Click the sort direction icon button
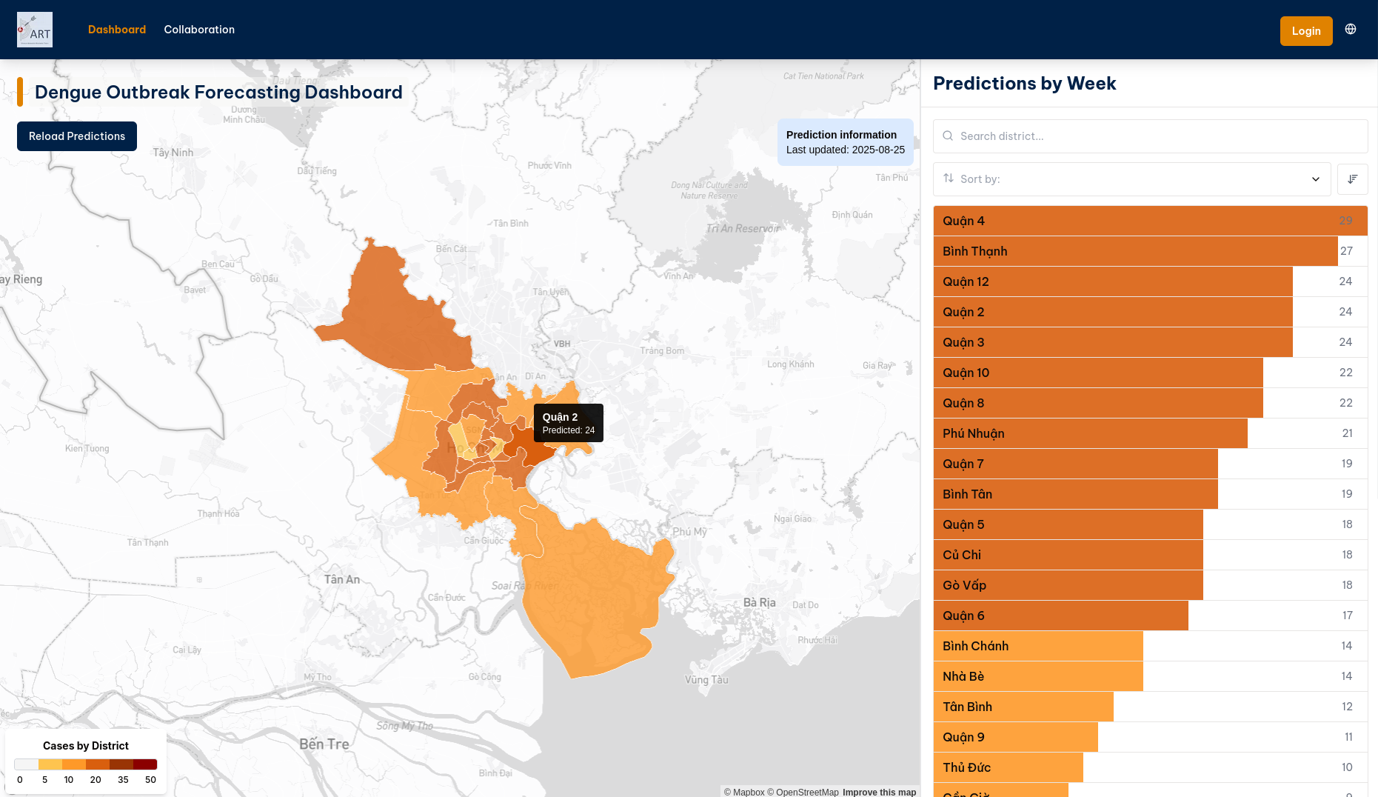This screenshot has width=1378, height=797. (x=1352, y=179)
